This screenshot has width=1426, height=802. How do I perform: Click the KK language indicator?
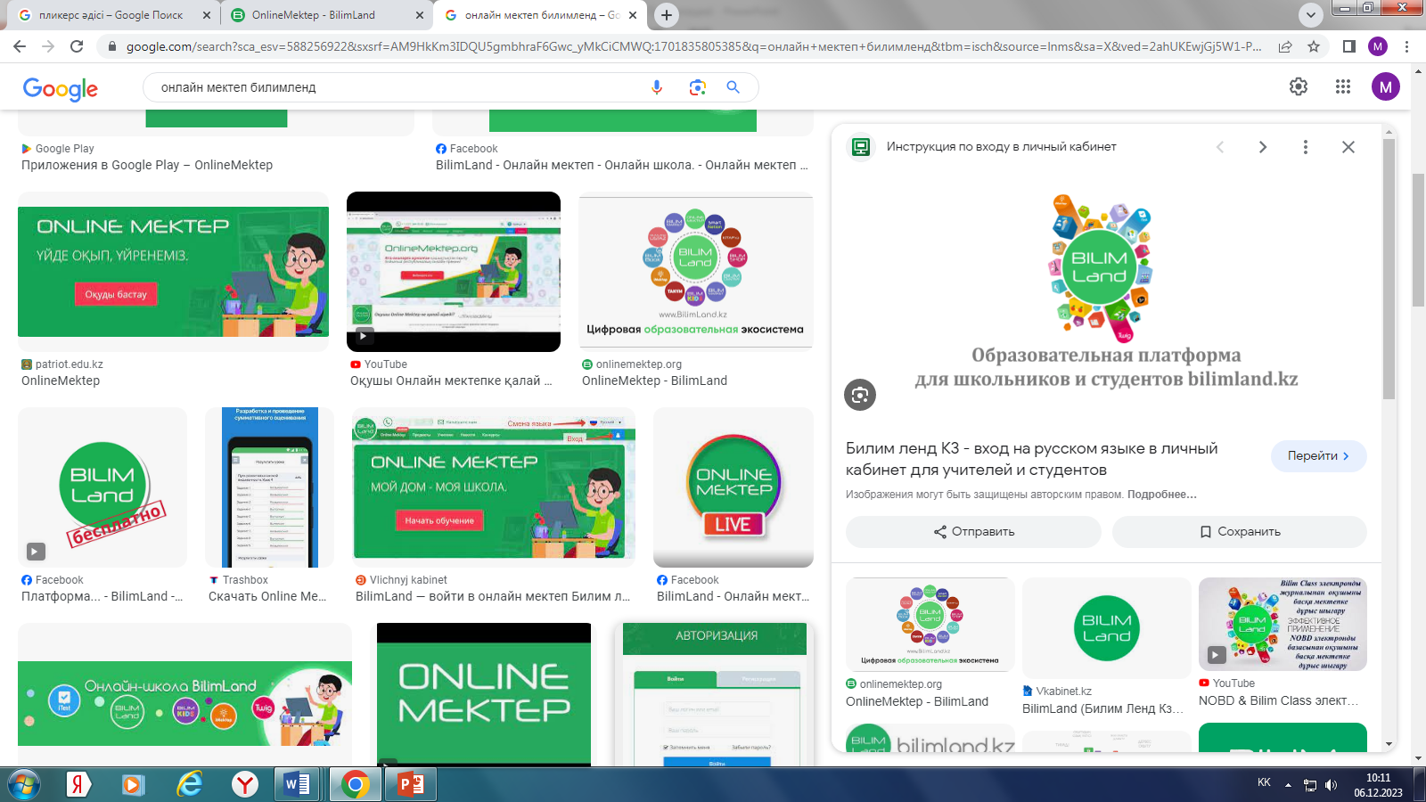click(x=1264, y=782)
